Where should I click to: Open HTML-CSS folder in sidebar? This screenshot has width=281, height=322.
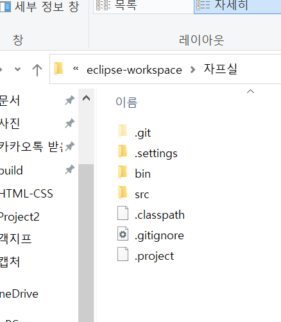pos(26,194)
